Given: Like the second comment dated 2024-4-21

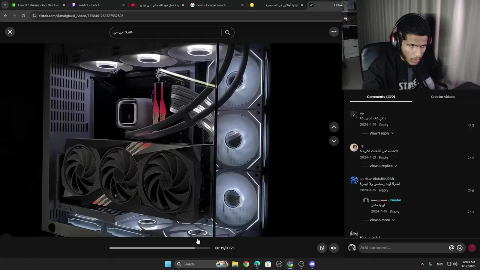Looking at the screenshot, I should tap(469, 158).
